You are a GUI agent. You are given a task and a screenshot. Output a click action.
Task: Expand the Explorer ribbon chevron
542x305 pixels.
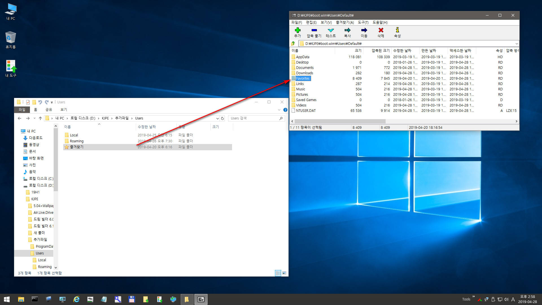pos(279,110)
